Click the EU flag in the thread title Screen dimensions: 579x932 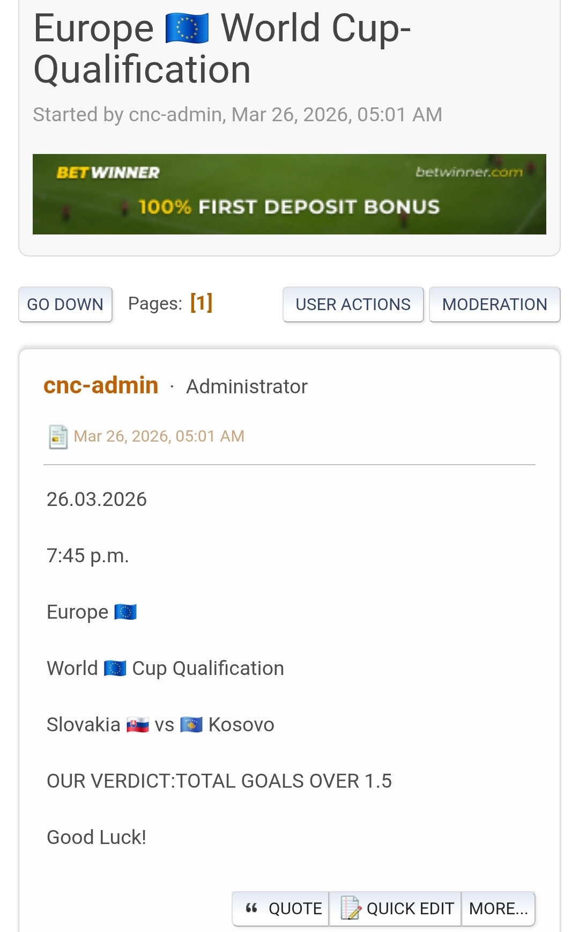(x=187, y=29)
